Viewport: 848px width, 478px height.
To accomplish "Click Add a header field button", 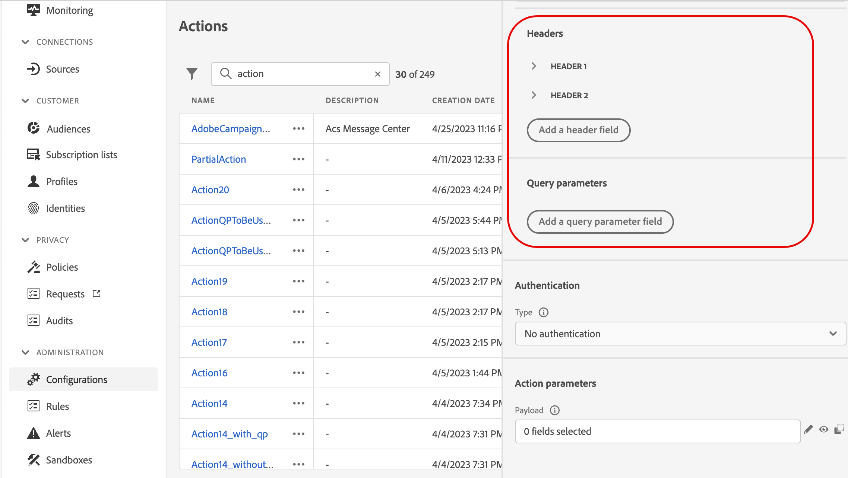I will [x=578, y=130].
